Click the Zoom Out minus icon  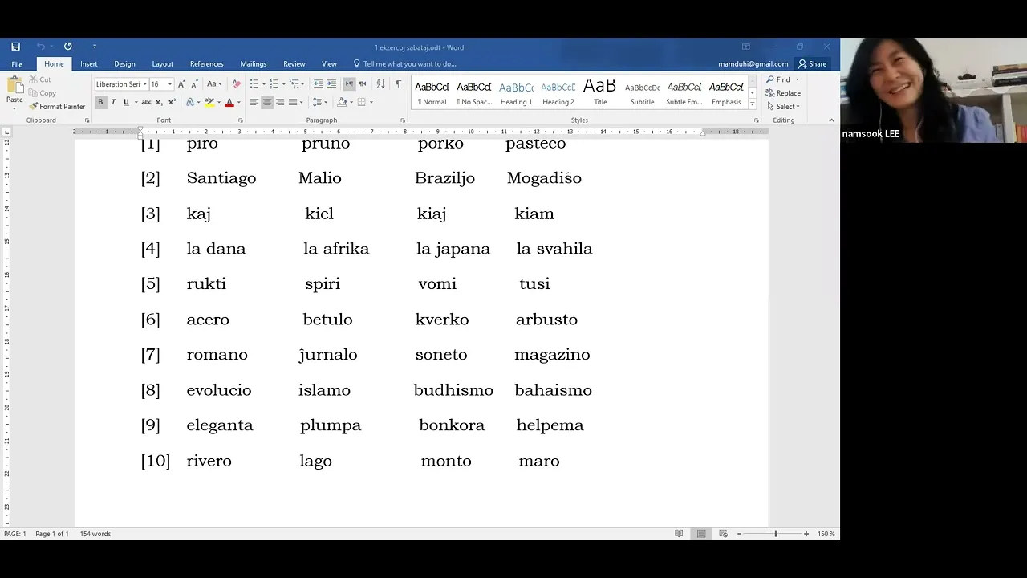point(740,534)
